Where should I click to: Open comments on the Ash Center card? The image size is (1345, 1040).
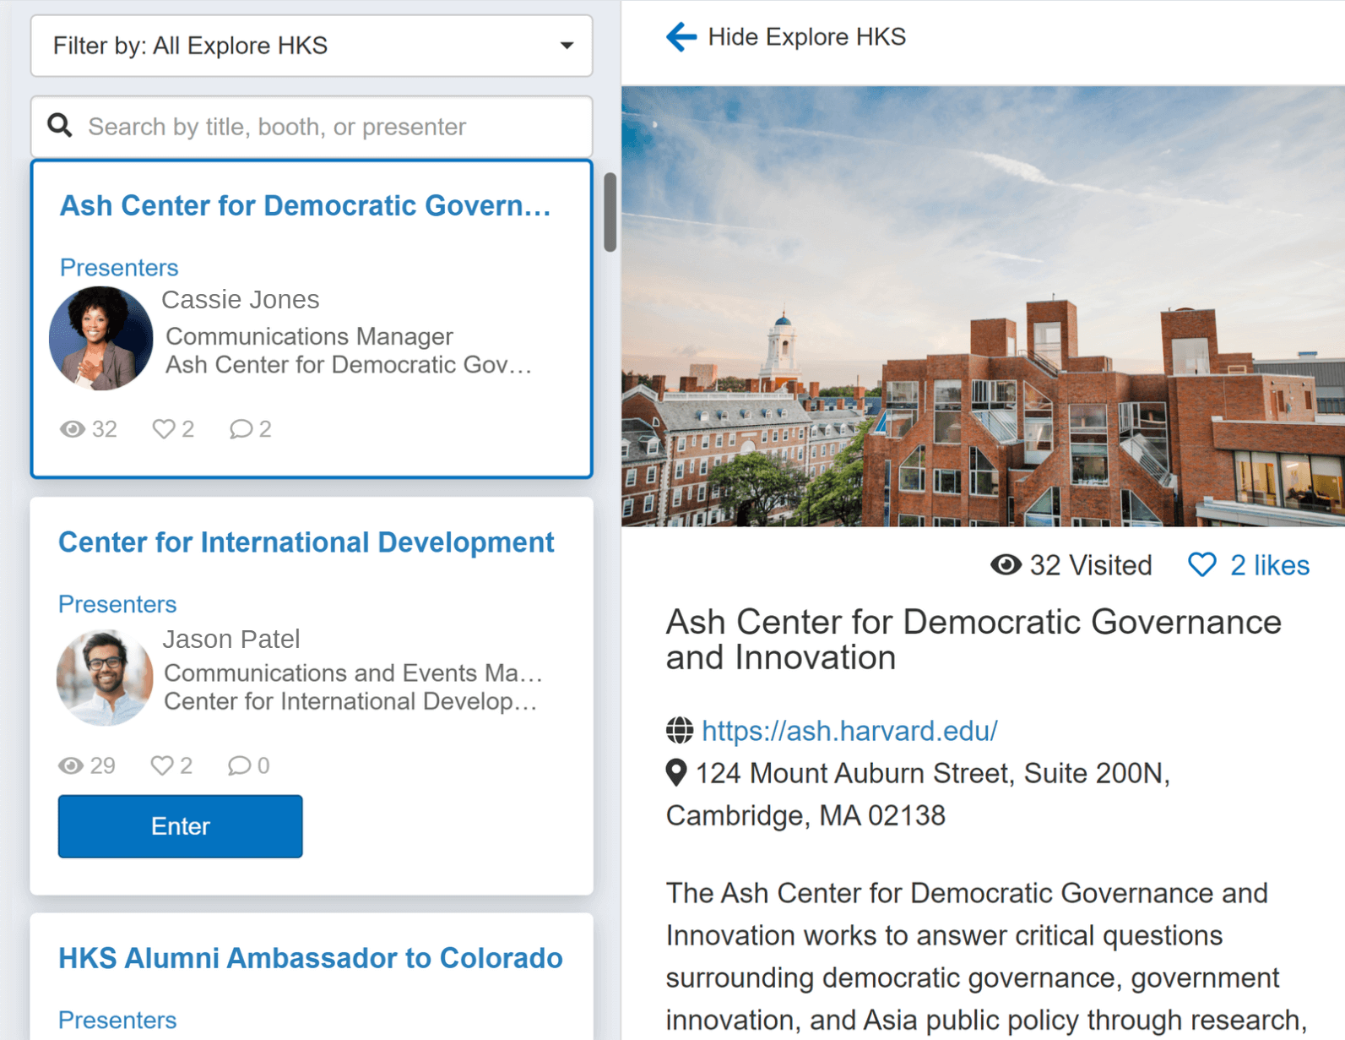coord(241,429)
